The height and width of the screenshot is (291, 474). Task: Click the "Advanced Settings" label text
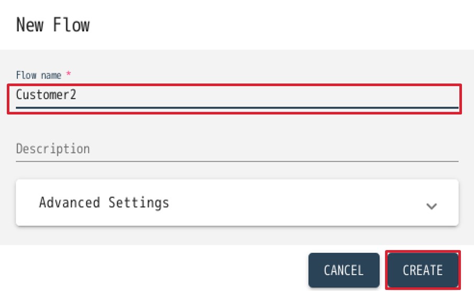point(104,202)
